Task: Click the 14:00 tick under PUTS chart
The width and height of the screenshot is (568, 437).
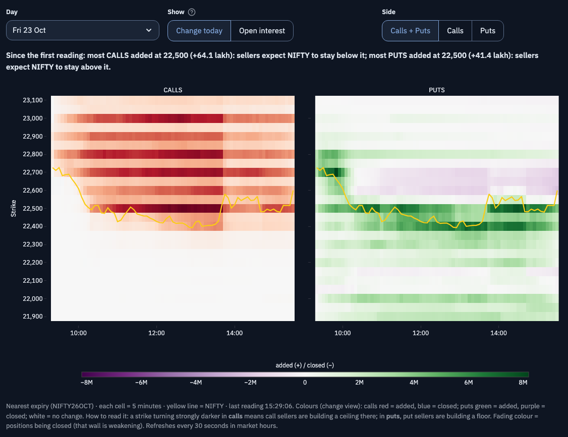Action: tap(498, 333)
